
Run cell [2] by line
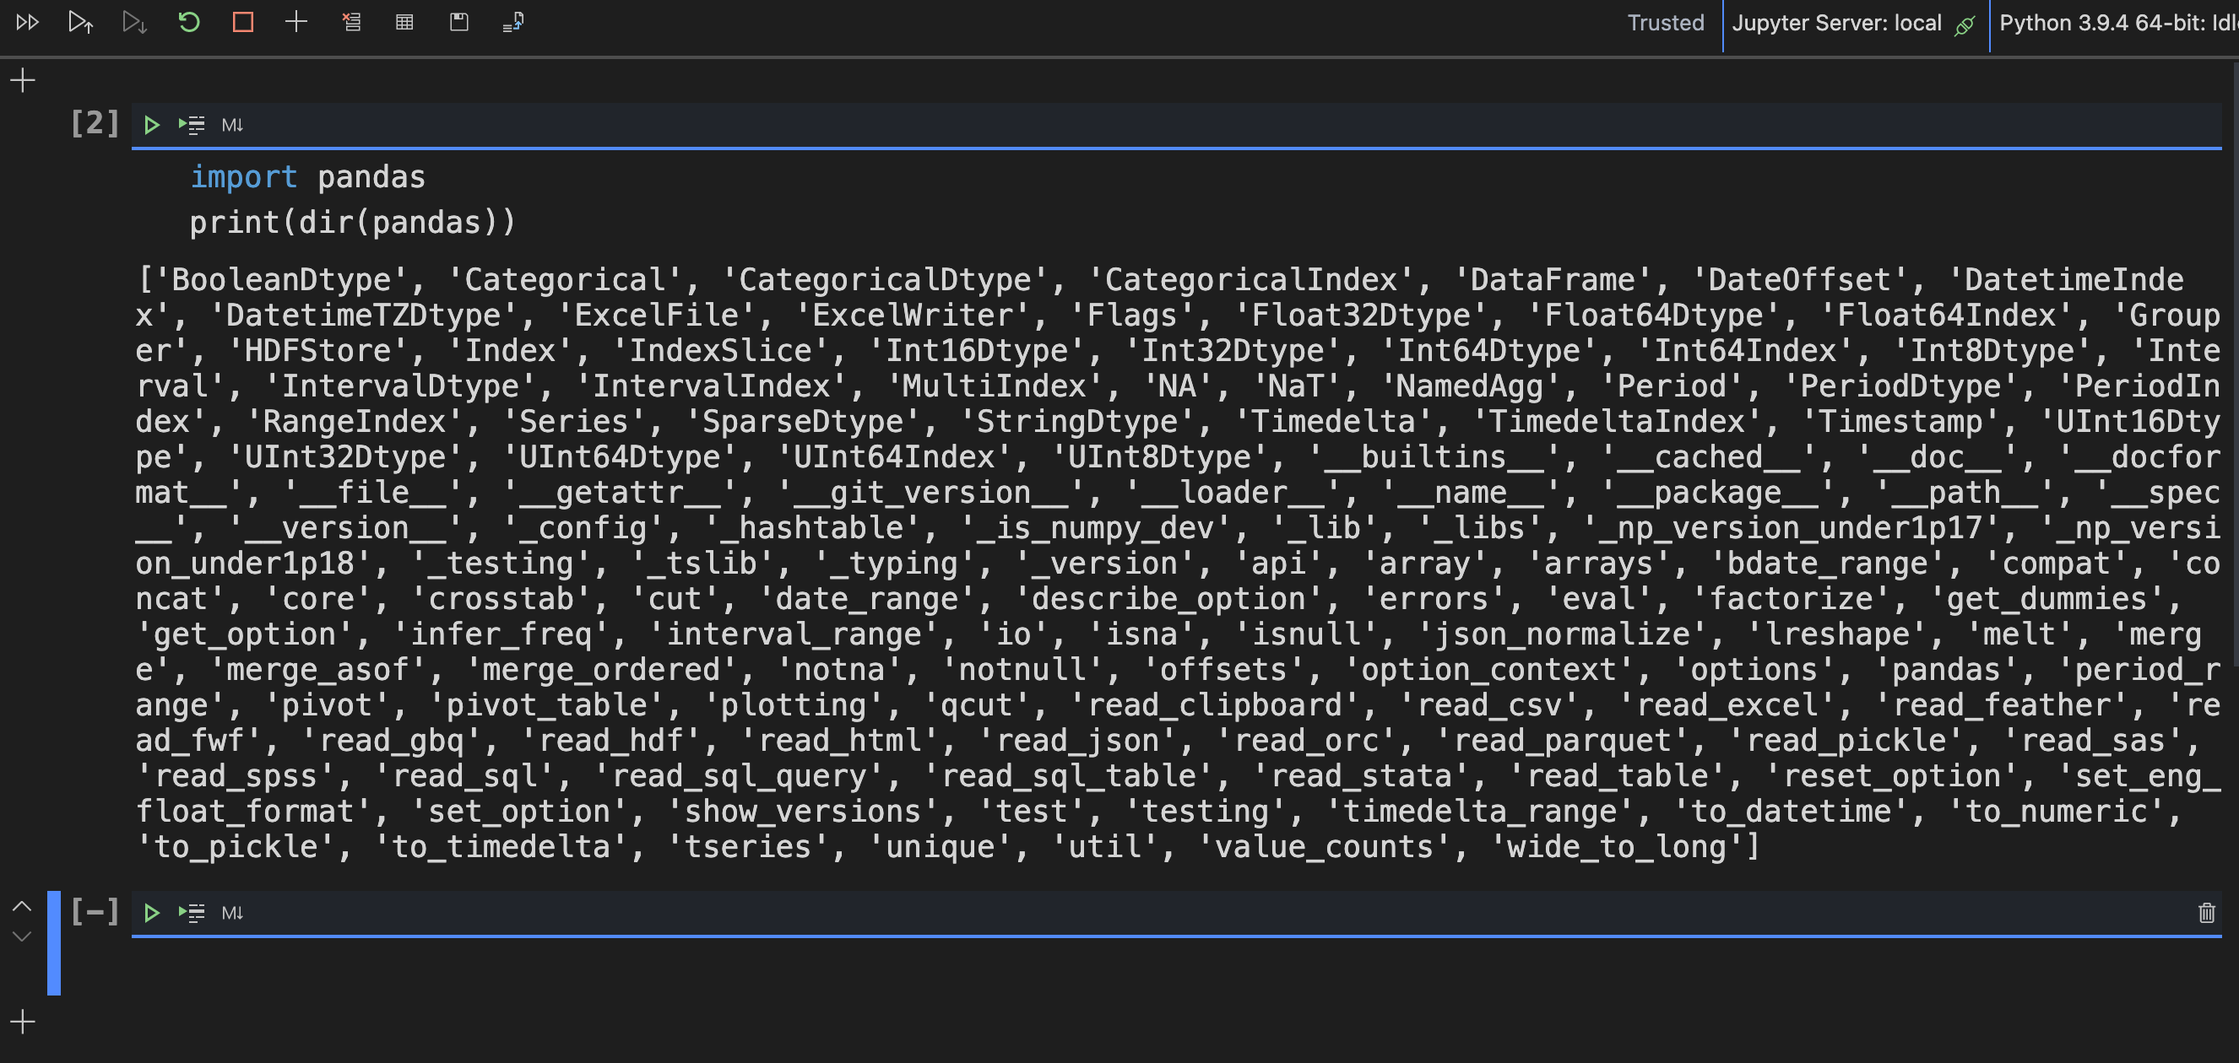point(191,125)
